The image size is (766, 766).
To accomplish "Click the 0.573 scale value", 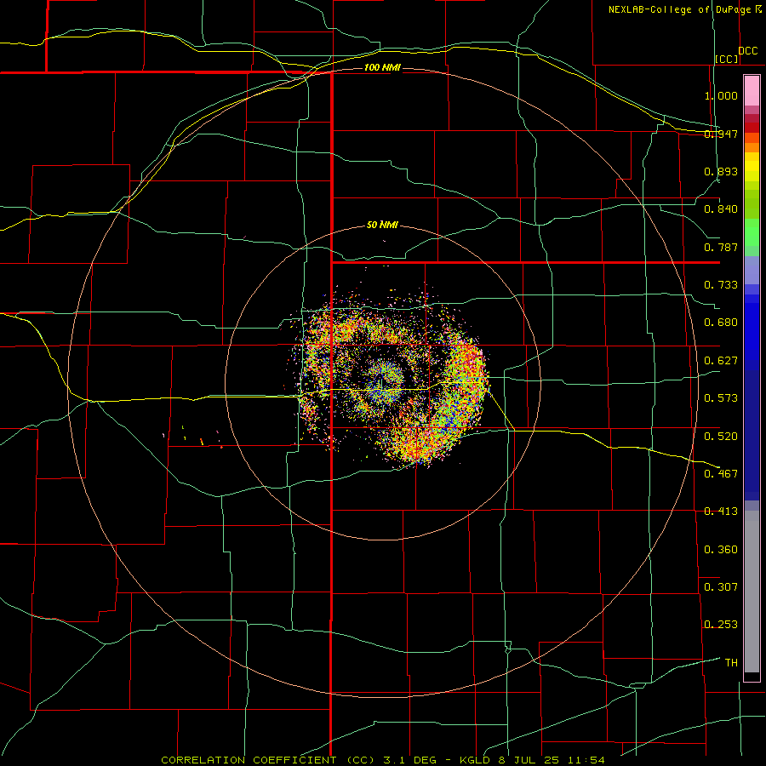I will pos(721,398).
